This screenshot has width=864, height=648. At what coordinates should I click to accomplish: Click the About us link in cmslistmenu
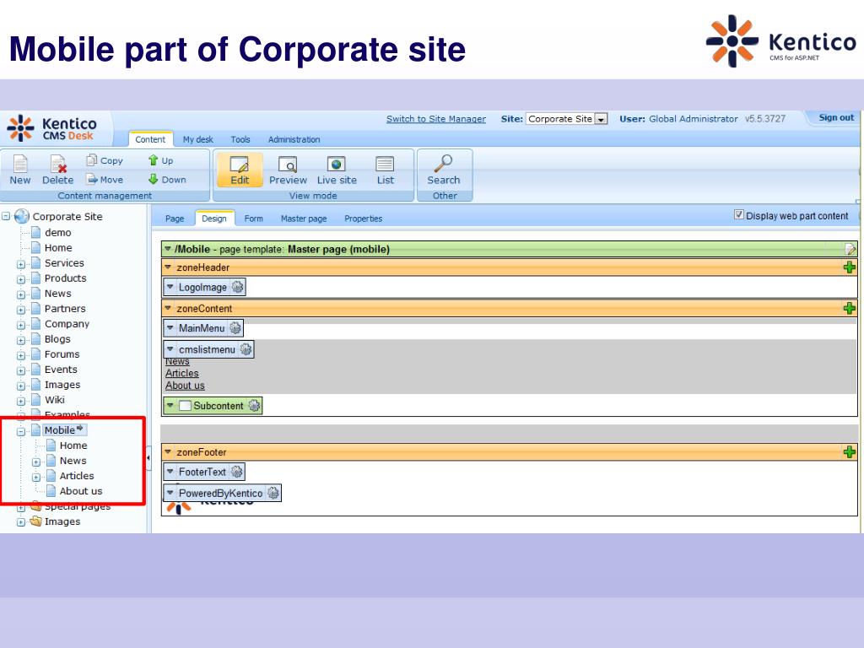pos(185,386)
